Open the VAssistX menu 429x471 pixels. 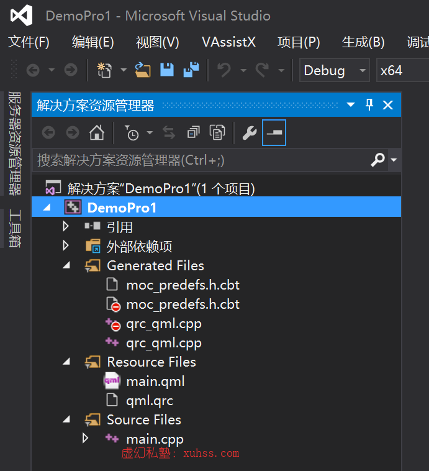pos(228,42)
